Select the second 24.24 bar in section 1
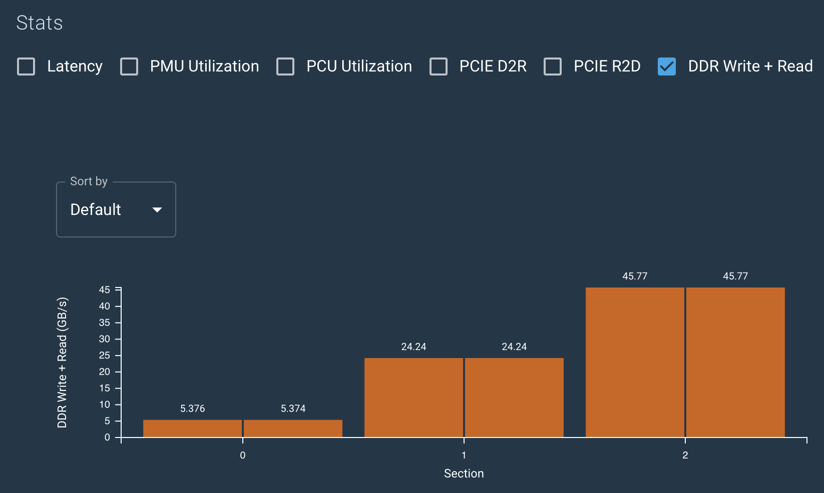The width and height of the screenshot is (824, 493). [514, 397]
